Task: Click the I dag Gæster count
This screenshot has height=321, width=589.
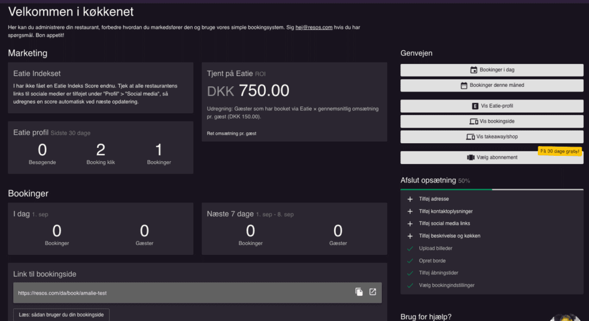Action: (x=144, y=231)
